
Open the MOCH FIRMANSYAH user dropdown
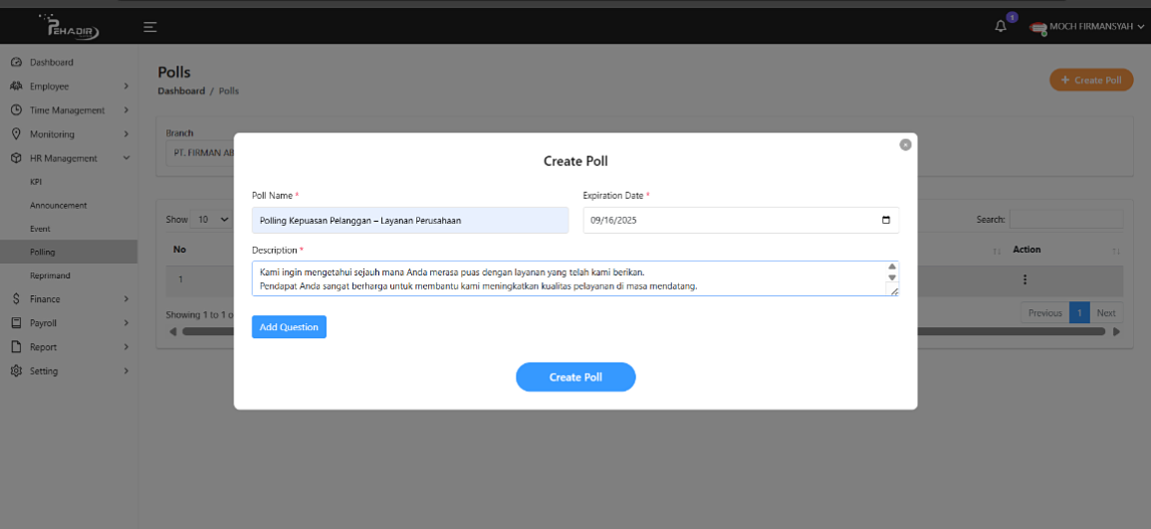point(1088,27)
